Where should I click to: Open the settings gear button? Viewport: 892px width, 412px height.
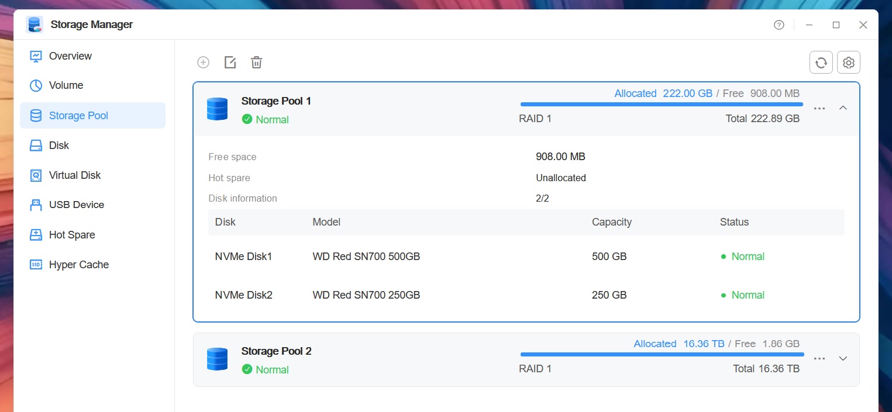849,63
